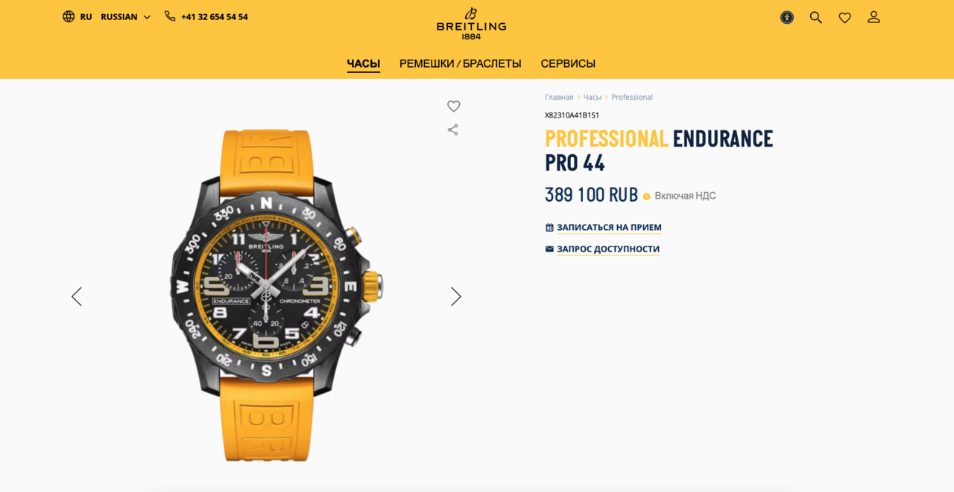Open wishlist heart in header

[x=844, y=17]
